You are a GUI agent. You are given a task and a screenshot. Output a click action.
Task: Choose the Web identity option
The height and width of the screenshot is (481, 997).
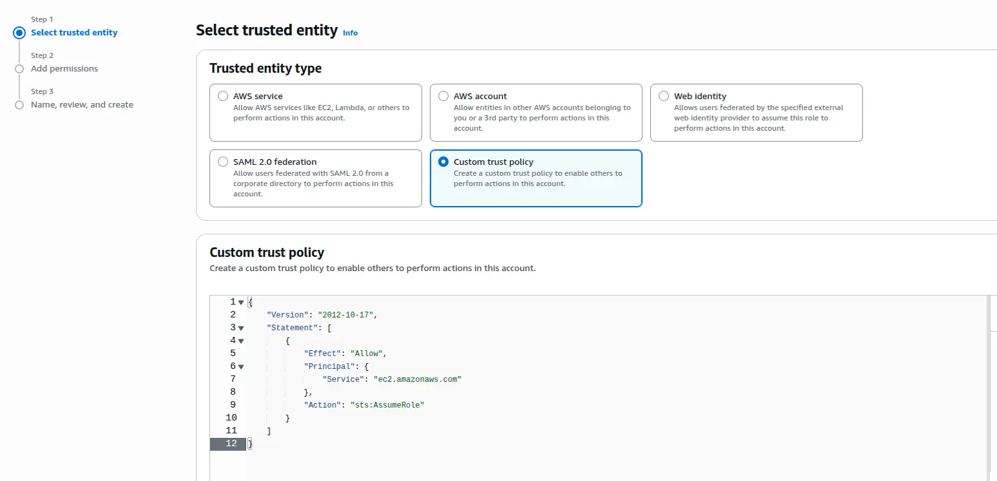663,95
